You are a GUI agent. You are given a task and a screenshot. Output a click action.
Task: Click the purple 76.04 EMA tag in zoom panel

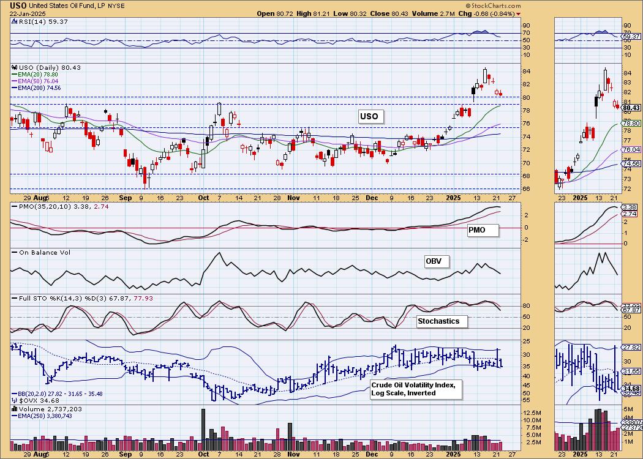[631, 149]
